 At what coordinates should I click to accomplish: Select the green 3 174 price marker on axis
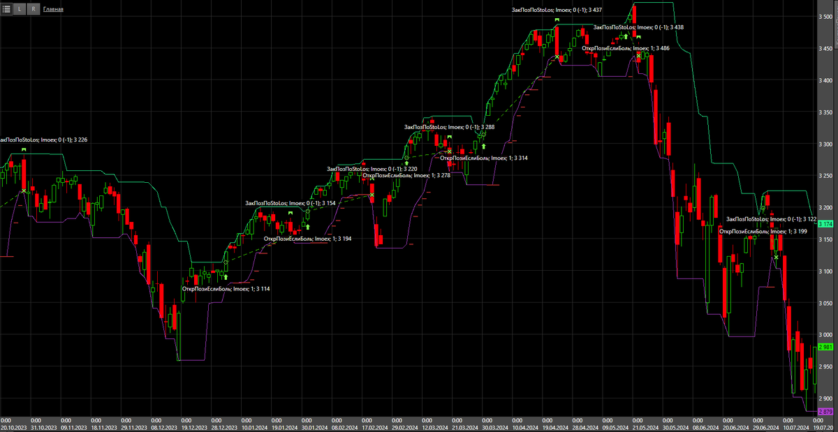(825, 224)
